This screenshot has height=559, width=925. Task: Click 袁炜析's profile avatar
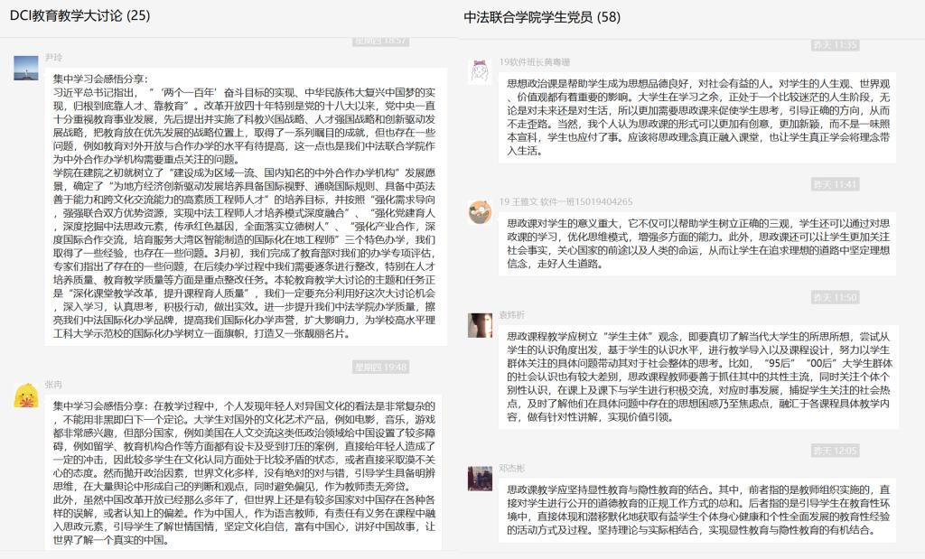coord(481,325)
